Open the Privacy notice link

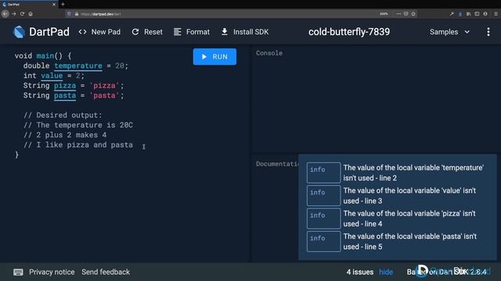pos(52,272)
